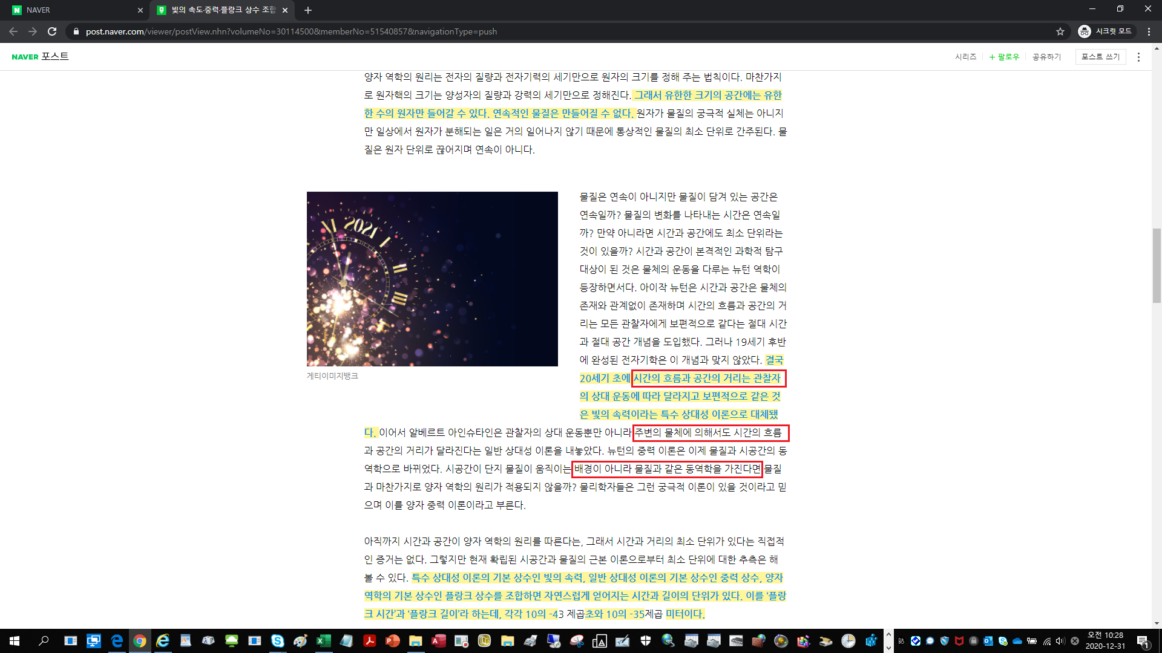Open Chrome's three-dot menu
1162x653 pixels.
pos(1149,31)
